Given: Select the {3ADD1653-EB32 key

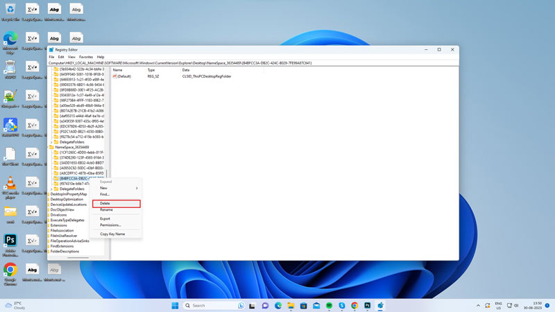Looking at the screenshot, I should point(82,163).
